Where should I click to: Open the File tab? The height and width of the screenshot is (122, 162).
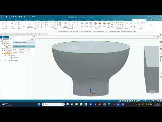pyautogui.click(x=3, y=20)
